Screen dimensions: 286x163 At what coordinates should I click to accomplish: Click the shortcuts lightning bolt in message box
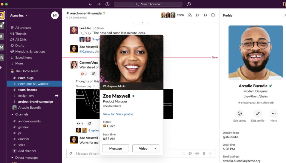click(71, 153)
